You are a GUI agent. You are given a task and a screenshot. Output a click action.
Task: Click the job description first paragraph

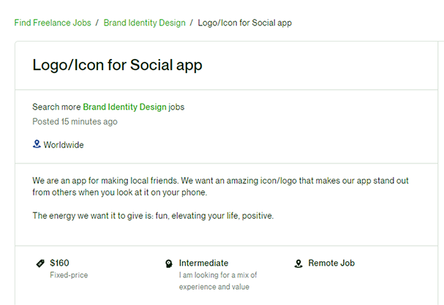click(221, 186)
